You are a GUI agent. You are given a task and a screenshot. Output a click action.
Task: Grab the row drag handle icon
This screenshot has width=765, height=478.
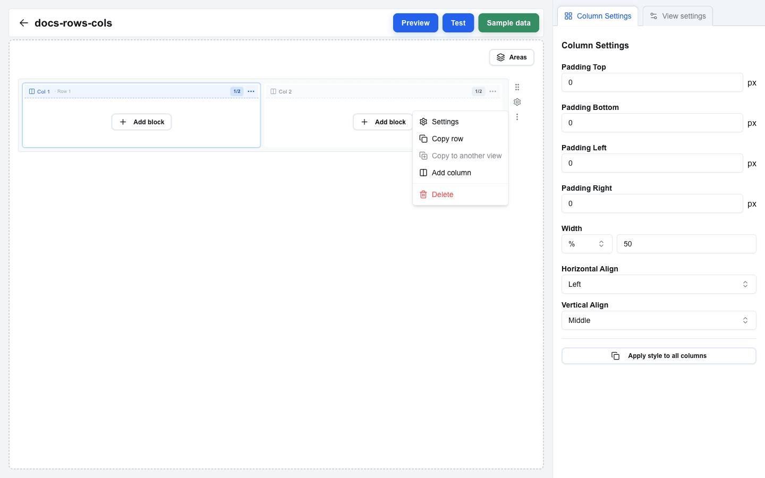pos(517,87)
